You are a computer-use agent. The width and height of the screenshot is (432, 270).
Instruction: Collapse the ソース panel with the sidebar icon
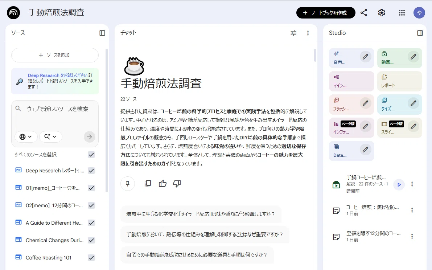click(102, 33)
